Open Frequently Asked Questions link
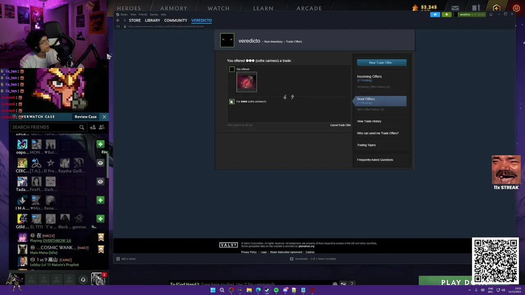The image size is (525, 295). pos(375,160)
